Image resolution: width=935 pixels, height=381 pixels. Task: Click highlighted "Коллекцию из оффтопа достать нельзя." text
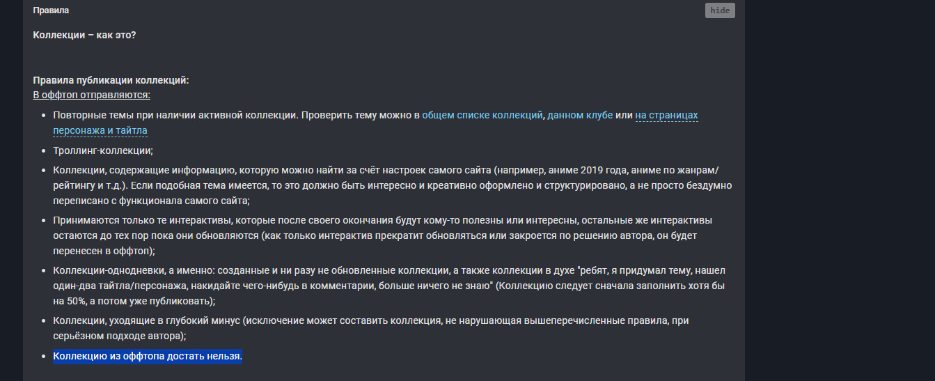coord(148,357)
